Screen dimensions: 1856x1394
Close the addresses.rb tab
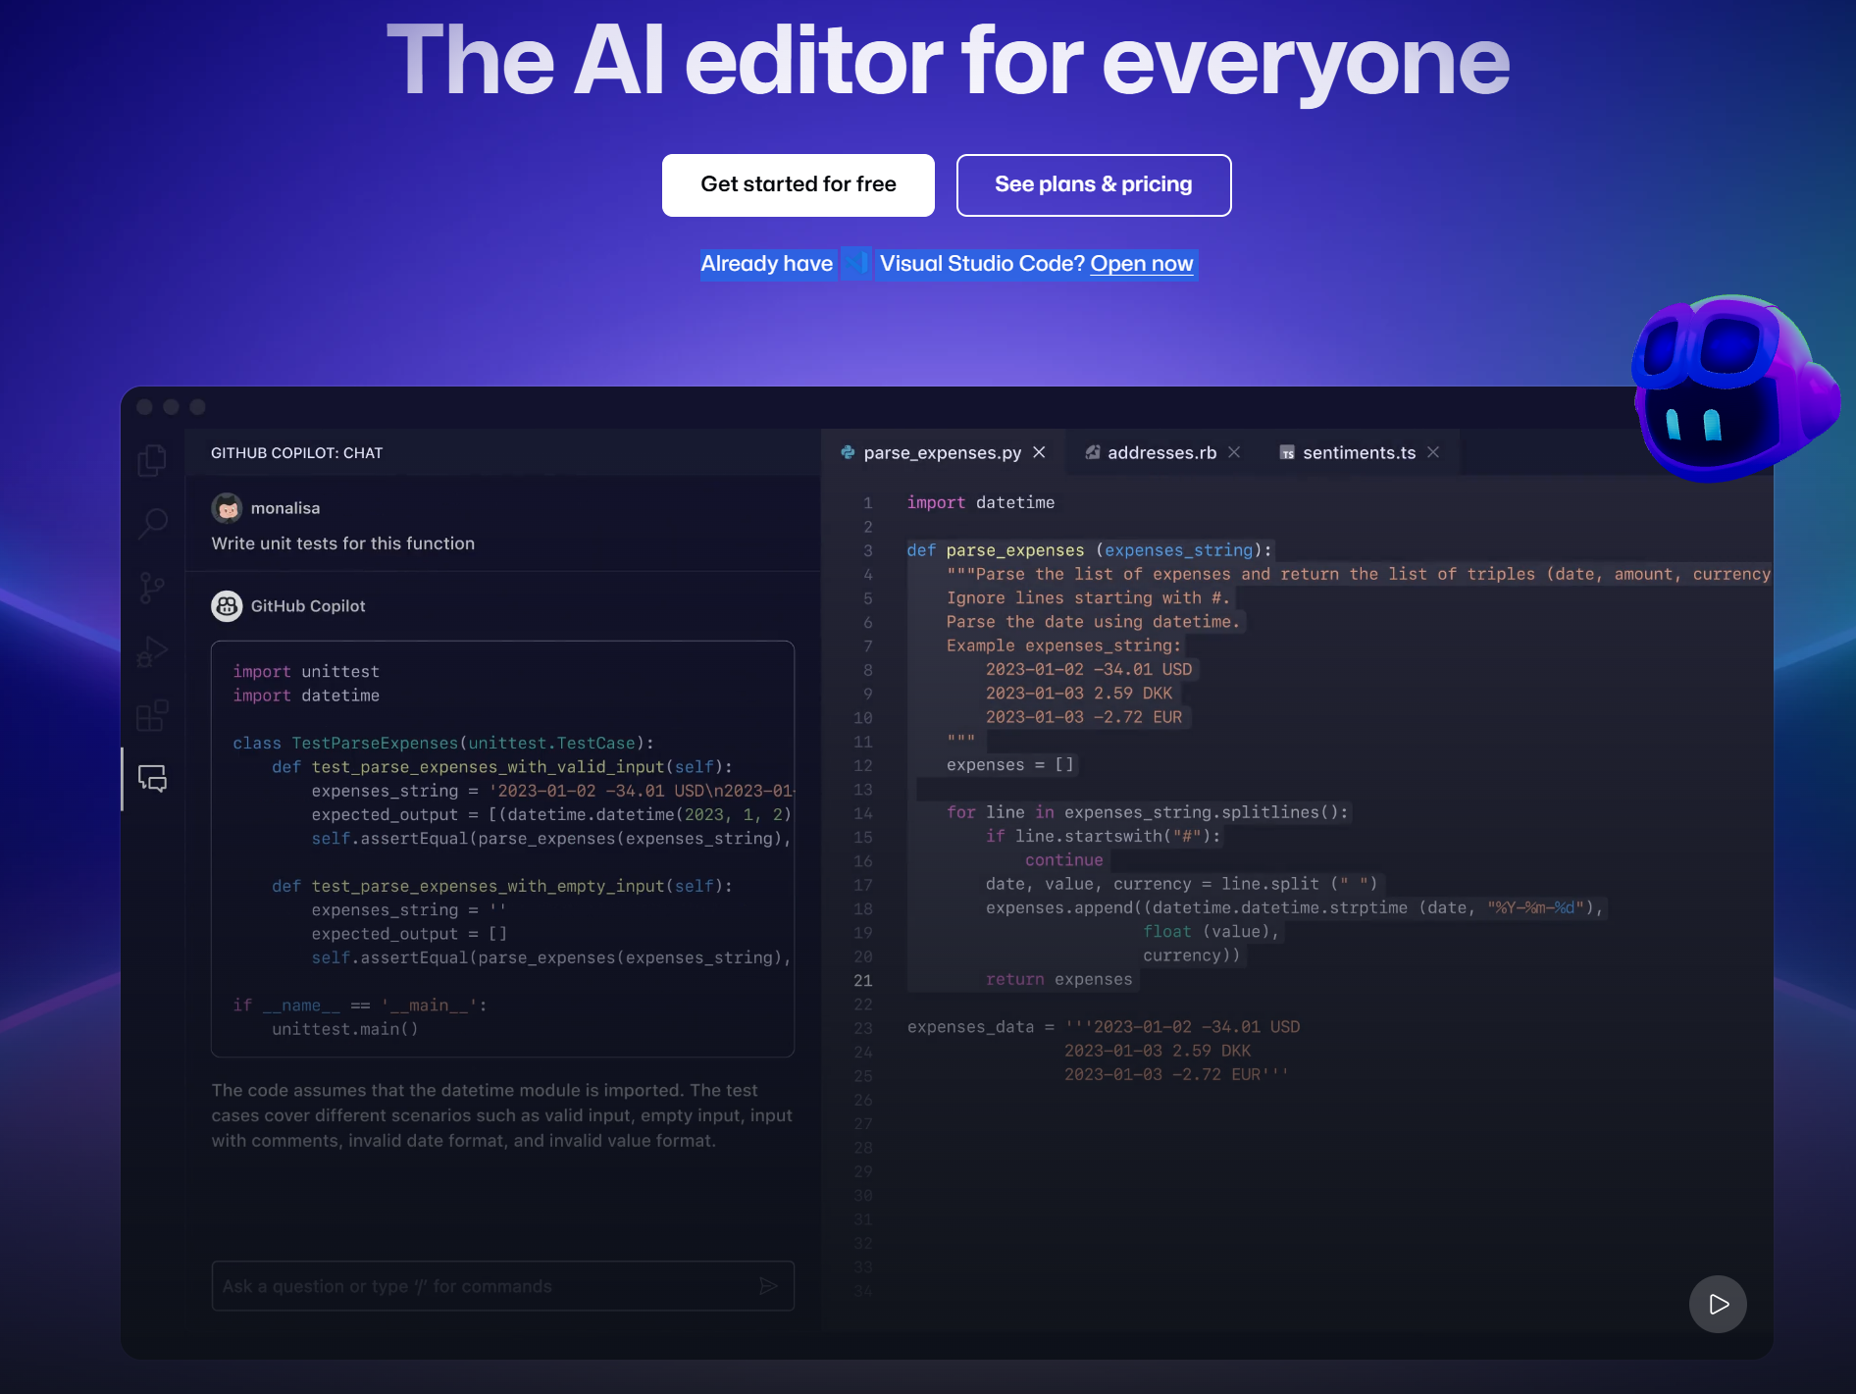1234,452
